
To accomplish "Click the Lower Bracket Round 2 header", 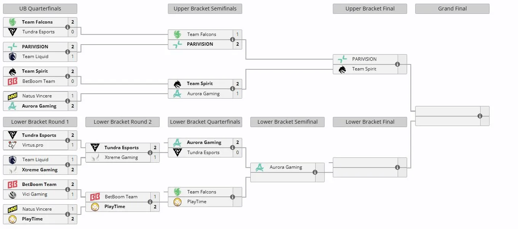I will pyautogui.click(x=123, y=122).
